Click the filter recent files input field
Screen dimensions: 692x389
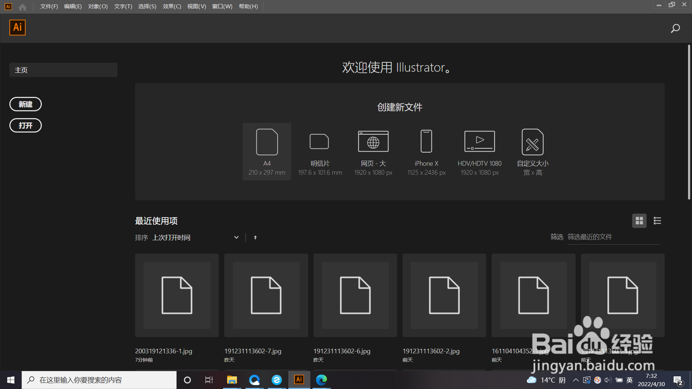pos(613,237)
